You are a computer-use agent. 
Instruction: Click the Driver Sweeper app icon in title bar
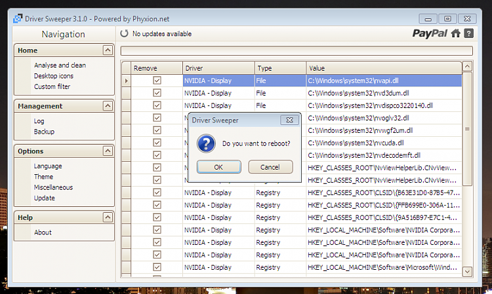pyautogui.click(x=18, y=18)
